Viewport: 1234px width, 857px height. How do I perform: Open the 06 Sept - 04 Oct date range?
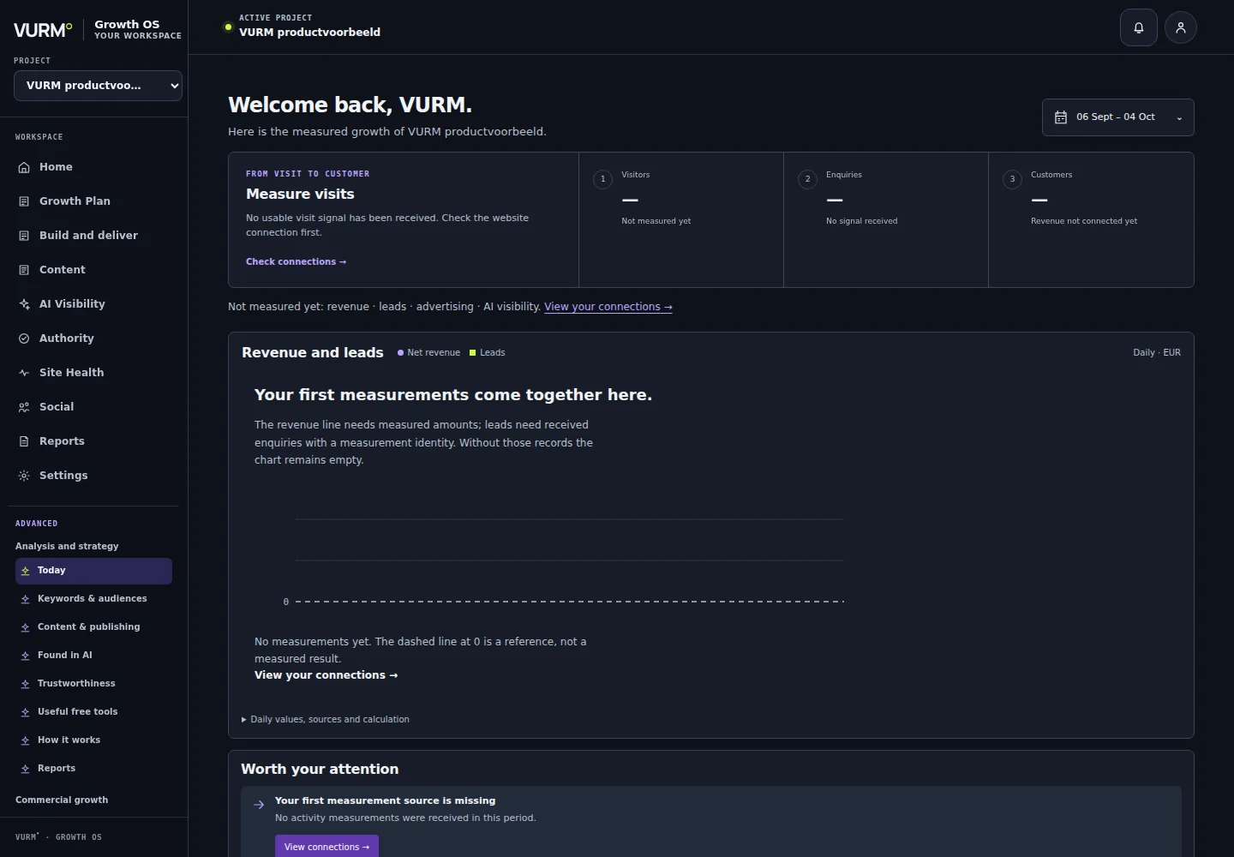click(1117, 117)
